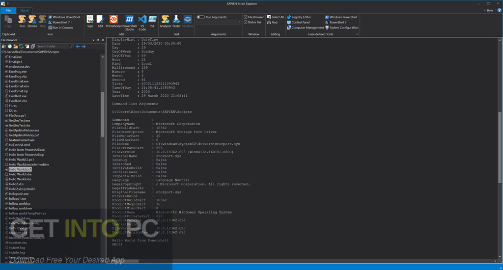Uncheck the Status Bar checkbox
The image size is (503, 270).
246,22
